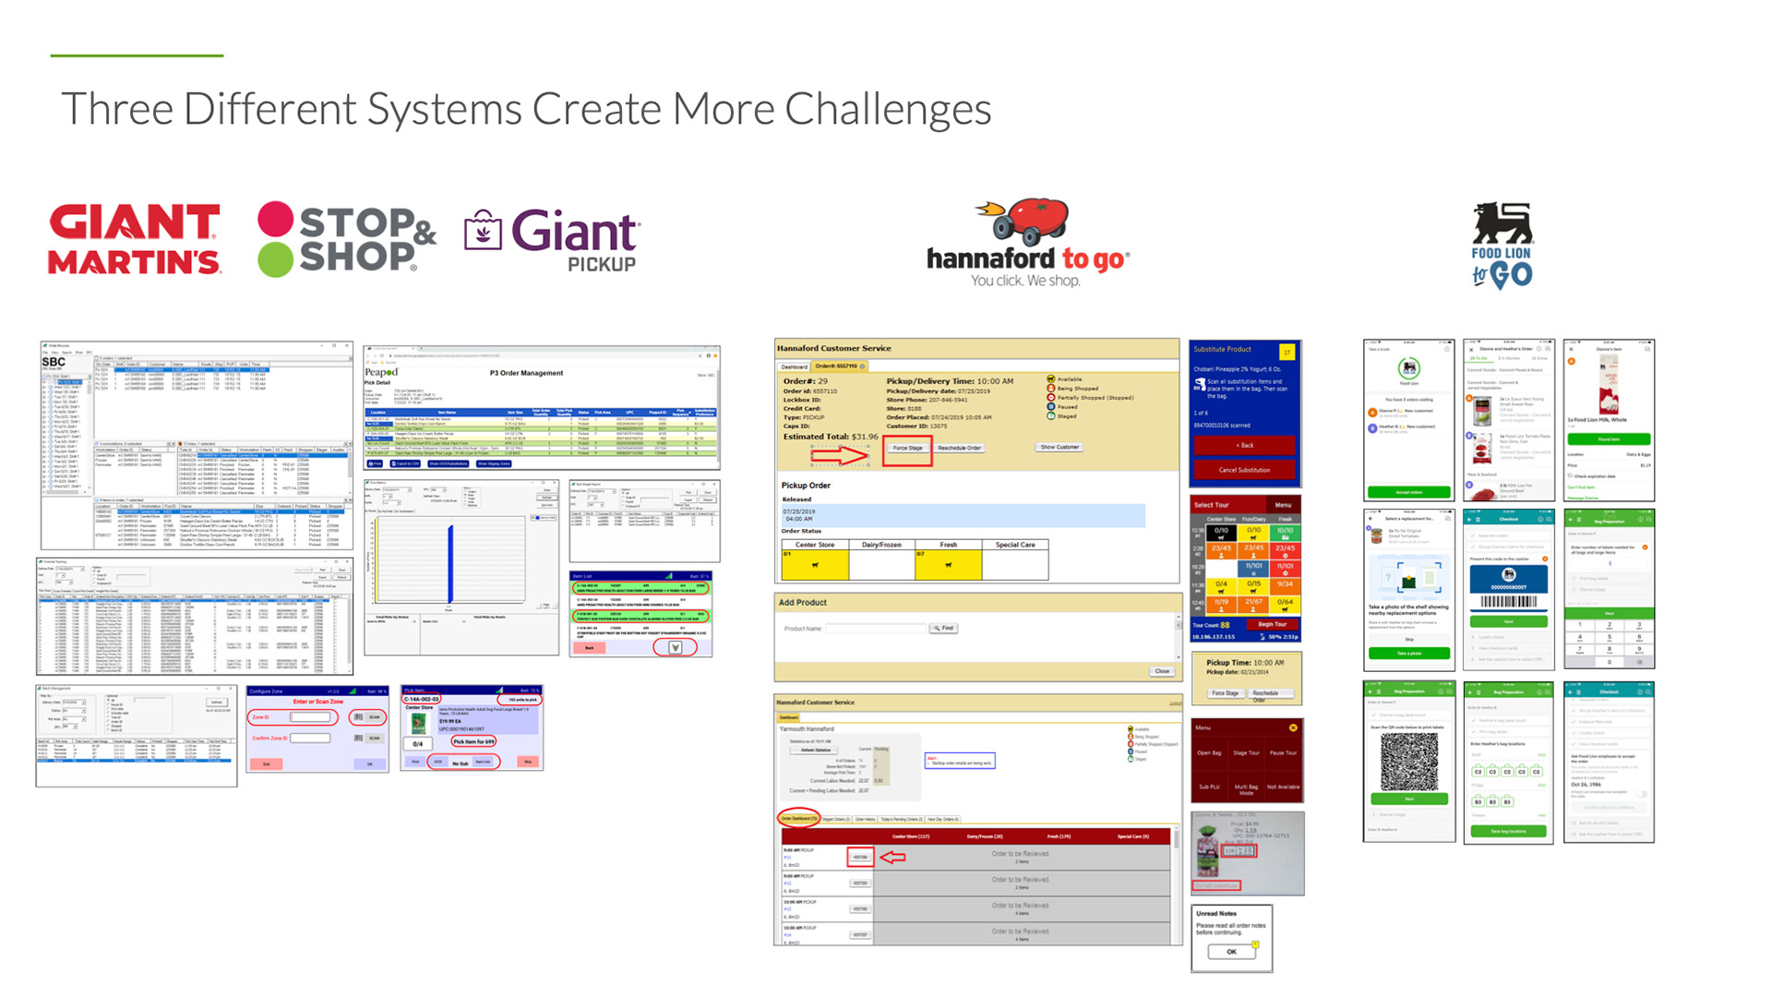Click the Menu button in Select Tour
The width and height of the screenshot is (1772, 997).
coord(1283,505)
